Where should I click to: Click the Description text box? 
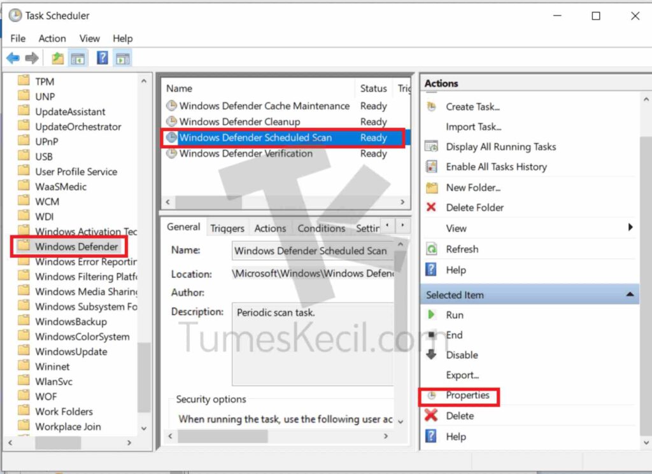(313, 344)
